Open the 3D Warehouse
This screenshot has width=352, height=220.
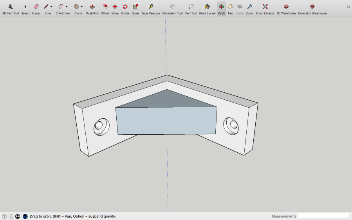[286, 7]
